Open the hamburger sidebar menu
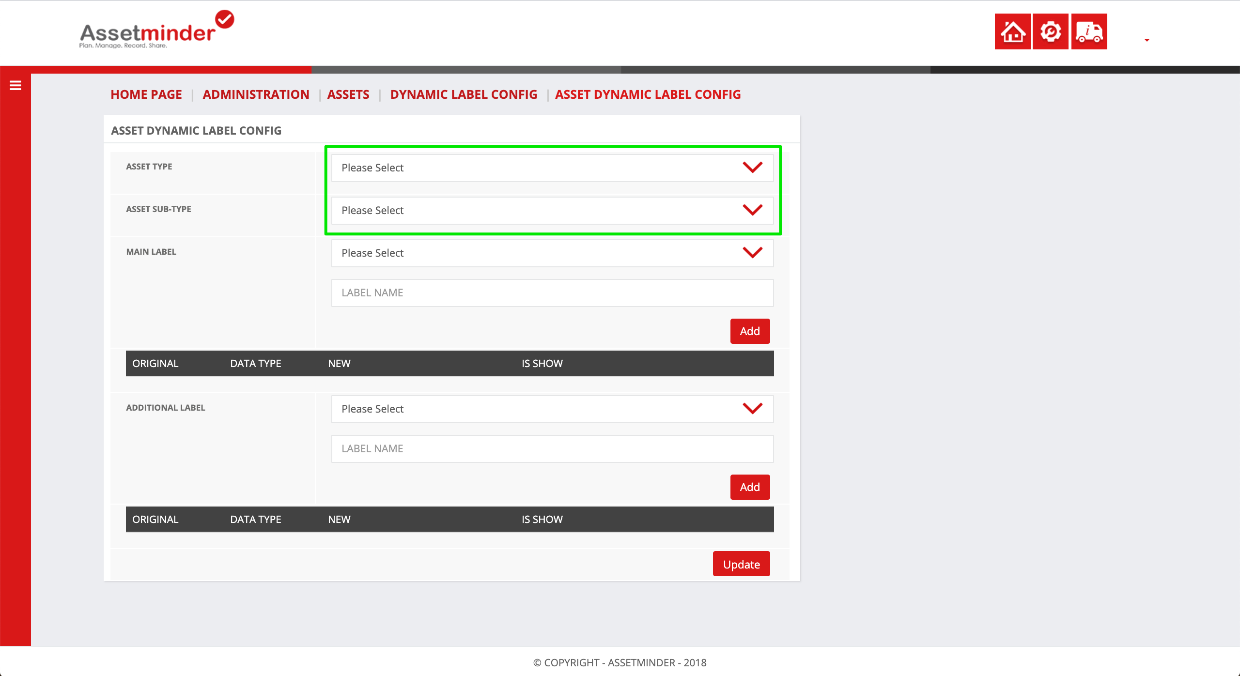This screenshot has width=1240, height=676. click(15, 86)
